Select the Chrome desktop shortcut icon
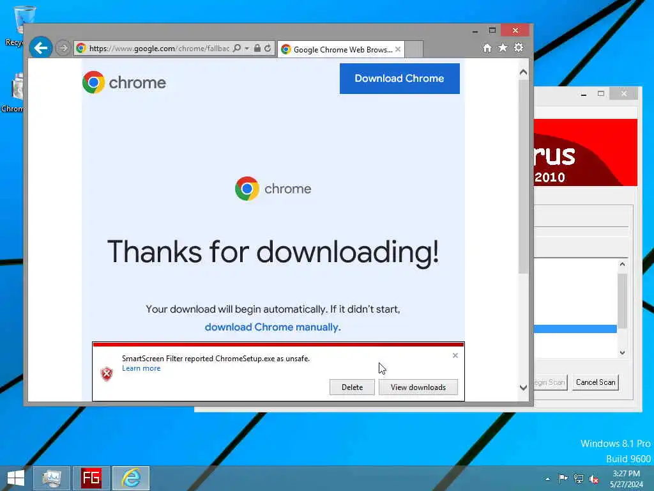The height and width of the screenshot is (491, 654). (x=13, y=93)
